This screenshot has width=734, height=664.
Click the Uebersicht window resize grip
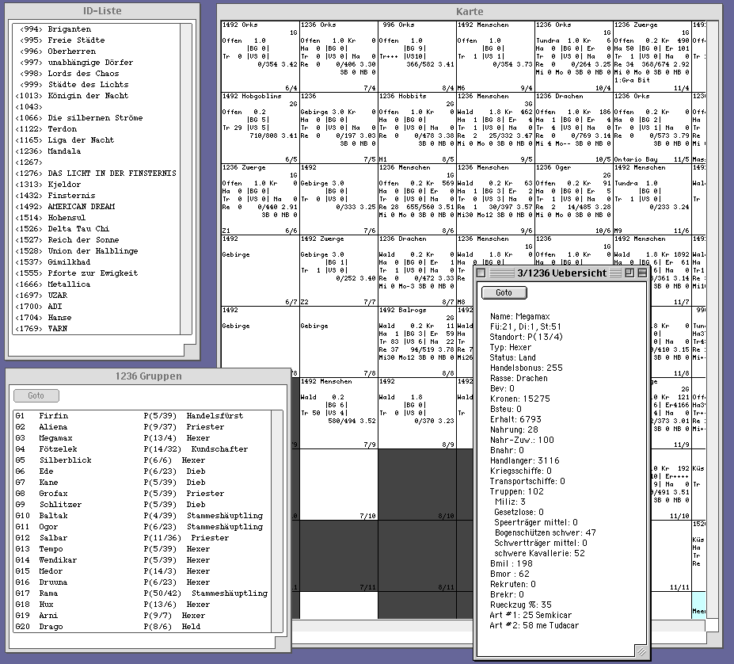pos(641,651)
